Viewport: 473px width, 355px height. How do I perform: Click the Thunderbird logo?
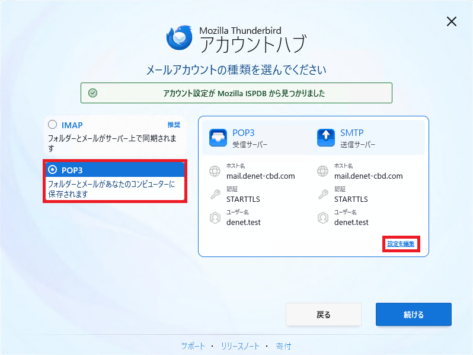(180, 38)
